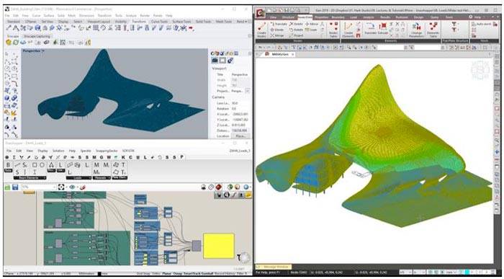Click the Translate nodes button

279,24
